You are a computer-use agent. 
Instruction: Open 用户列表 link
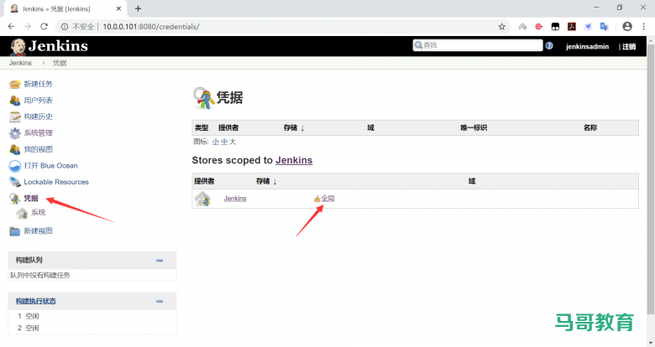click(38, 100)
